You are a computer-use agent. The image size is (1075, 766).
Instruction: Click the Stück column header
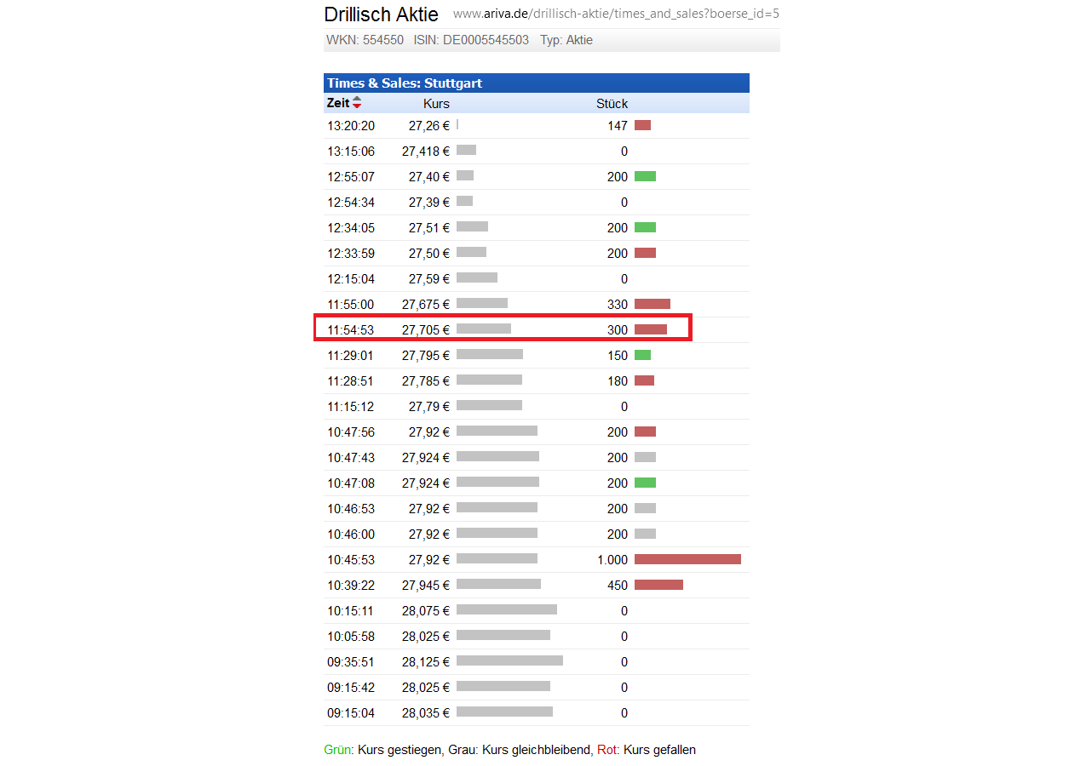click(x=612, y=104)
